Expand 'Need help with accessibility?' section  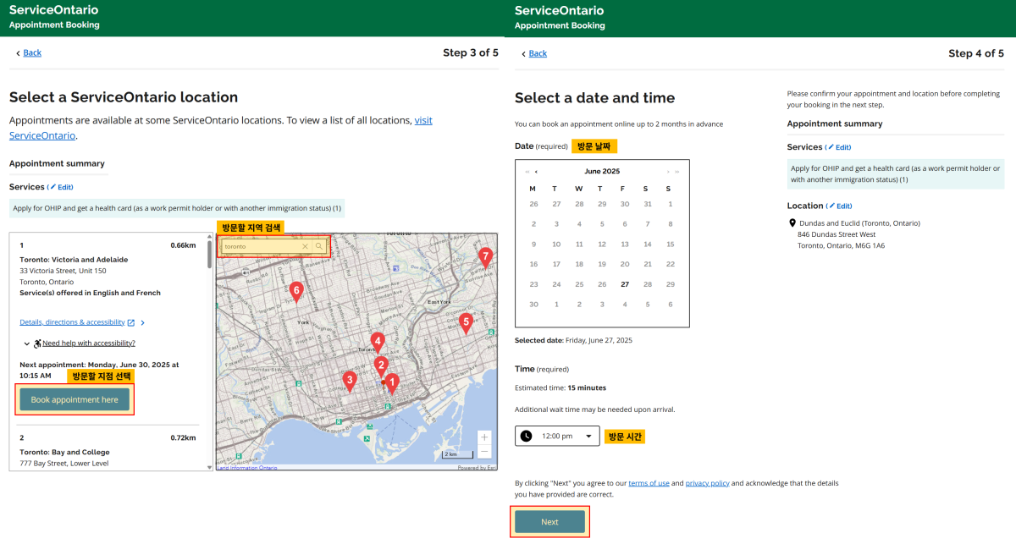click(88, 343)
